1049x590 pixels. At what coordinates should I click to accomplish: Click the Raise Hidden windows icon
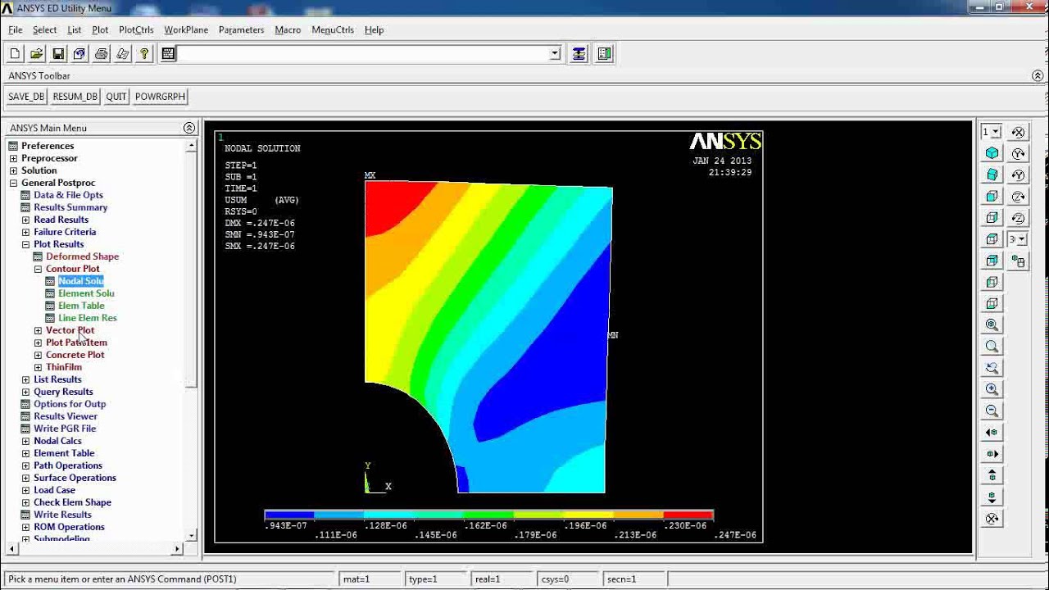[x=579, y=54]
